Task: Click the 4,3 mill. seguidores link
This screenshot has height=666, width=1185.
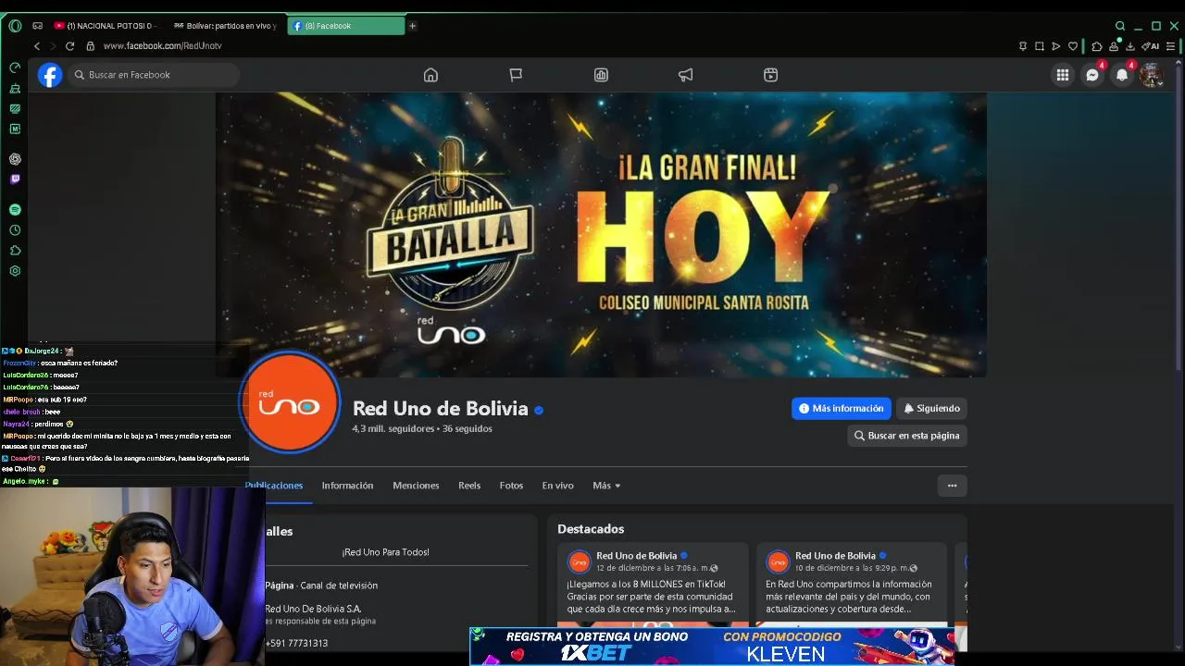Action: pyautogui.click(x=393, y=429)
